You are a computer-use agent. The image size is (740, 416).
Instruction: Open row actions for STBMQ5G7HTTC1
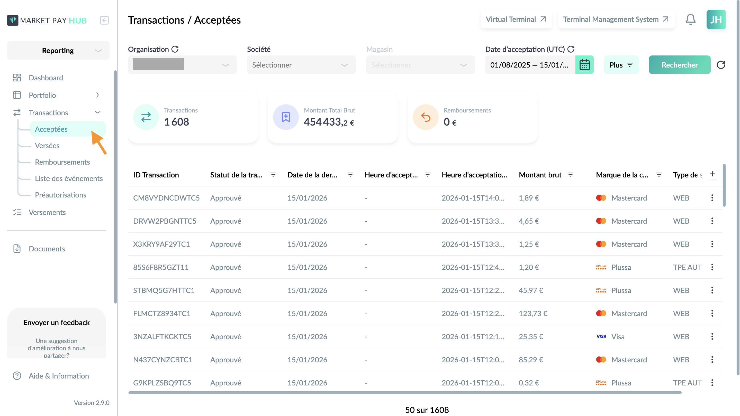tap(712, 290)
